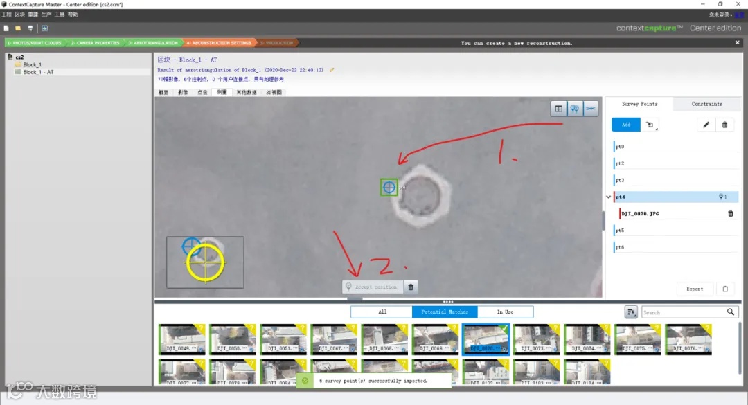Select Block_1 in the project tree
The height and width of the screenshot is (405, 748).
(32, 64)
